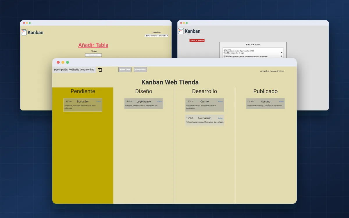
Task: Click the Pendiente column header
Action: 83,91
